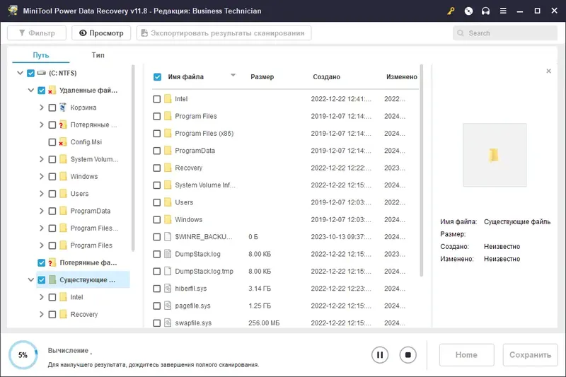The height and width of the screenshot is (377, 566).
Task: Close the preview panel with X icon
Action: click(x=548, y=71)
